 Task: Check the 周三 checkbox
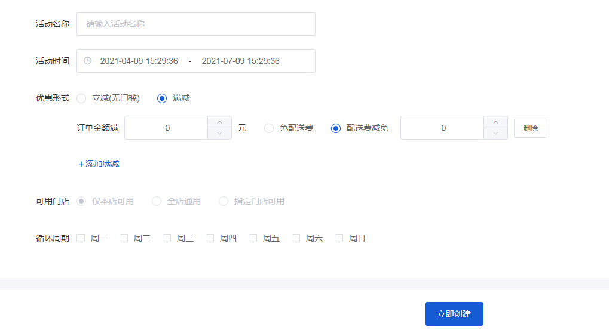click(167, 238)
